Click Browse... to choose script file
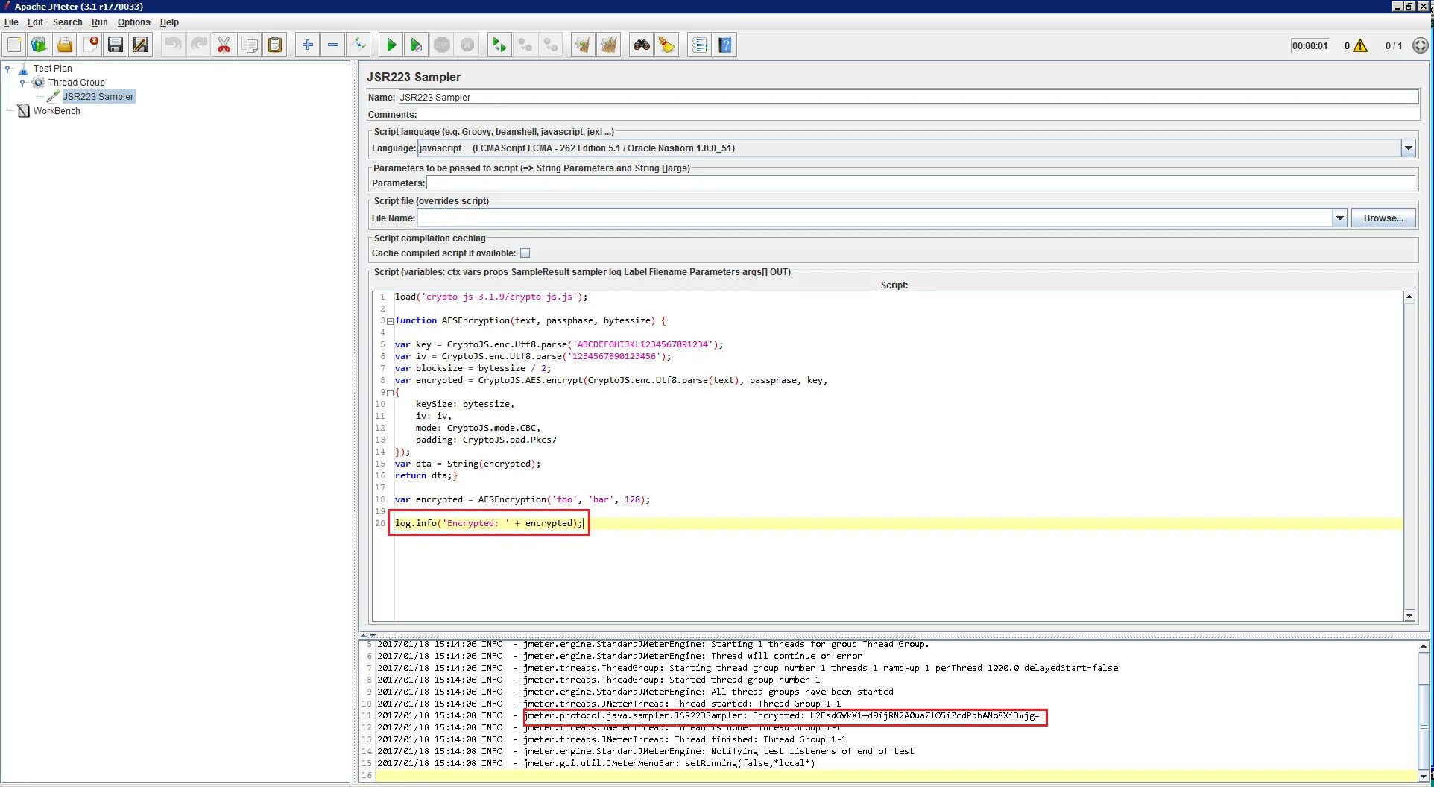1434x787 pixels. pyautogui.click(x=1383, y=218)
